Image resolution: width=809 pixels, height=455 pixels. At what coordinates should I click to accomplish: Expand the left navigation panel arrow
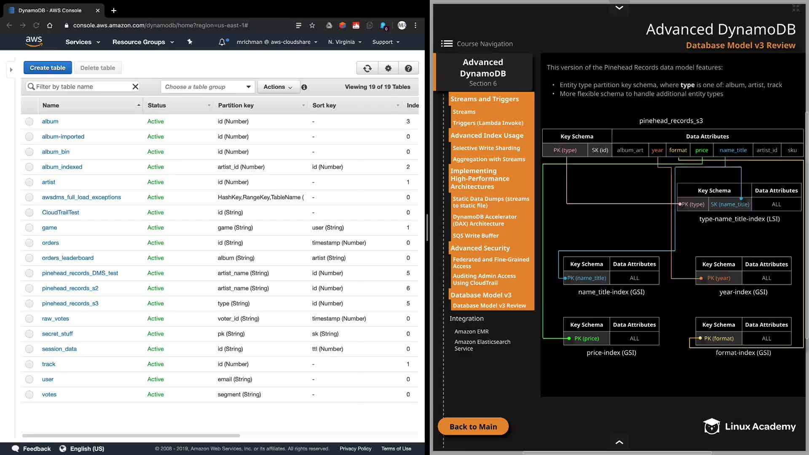point(11,70)
